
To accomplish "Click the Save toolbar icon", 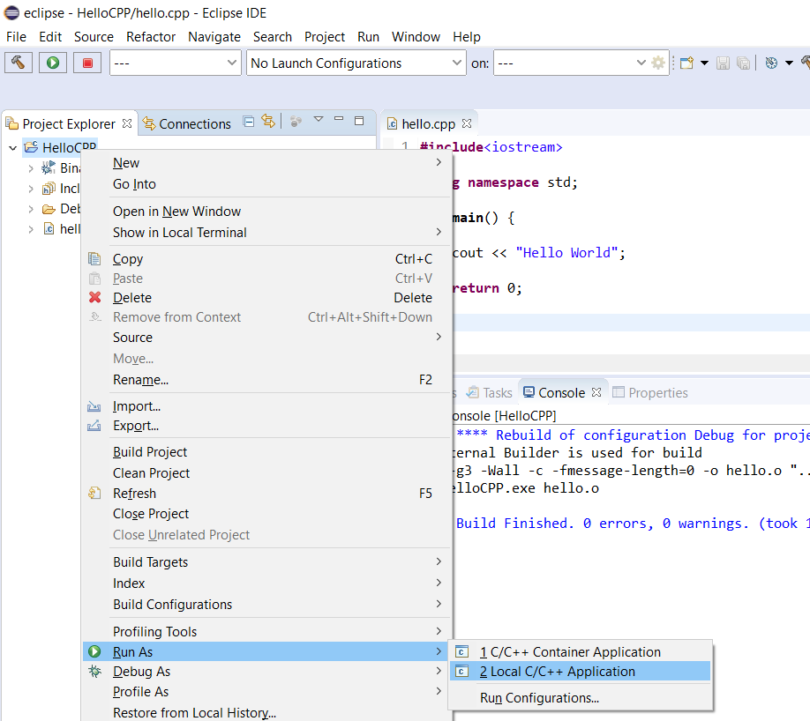I will tap(724, 63).
